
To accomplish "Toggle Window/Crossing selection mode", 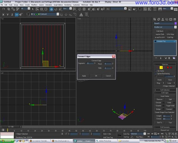I will [x=46, y=9].
